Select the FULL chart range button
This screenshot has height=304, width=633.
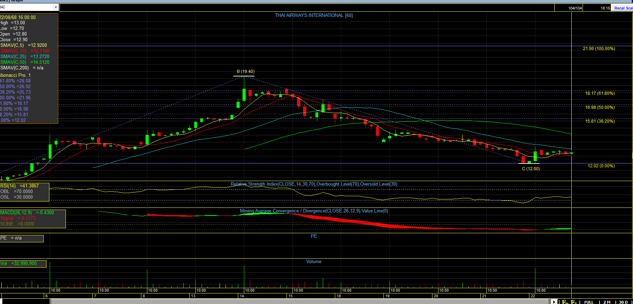[589, 302]
